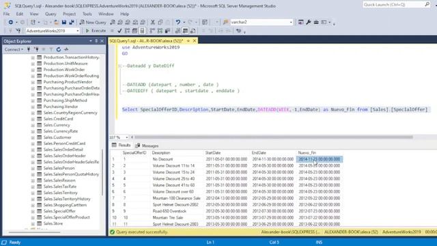Click the Parse query checkmark icon
Viewport: 437px width, 246px height.
pos(119,31)
